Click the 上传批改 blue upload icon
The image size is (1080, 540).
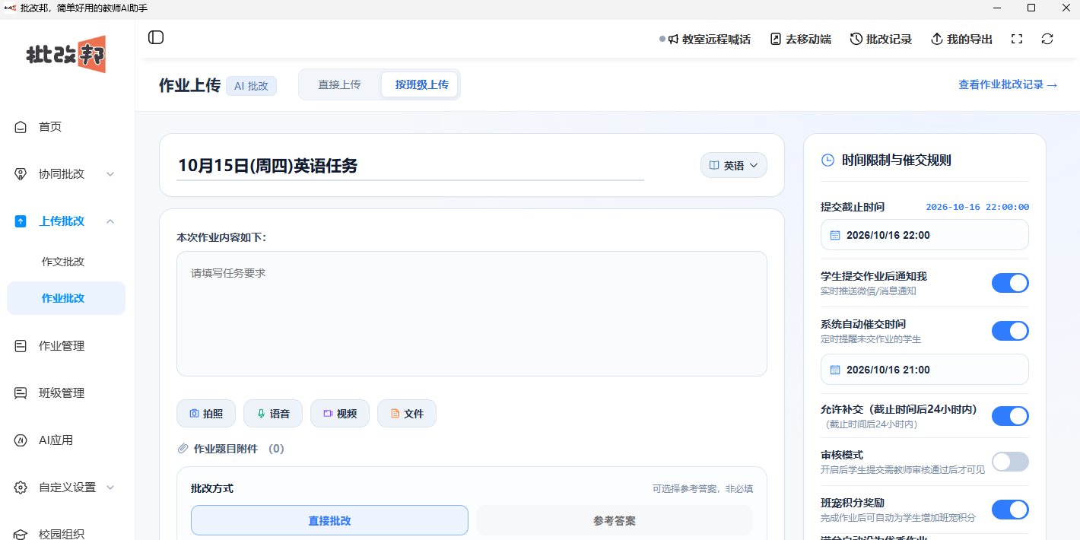click(21, 221)
